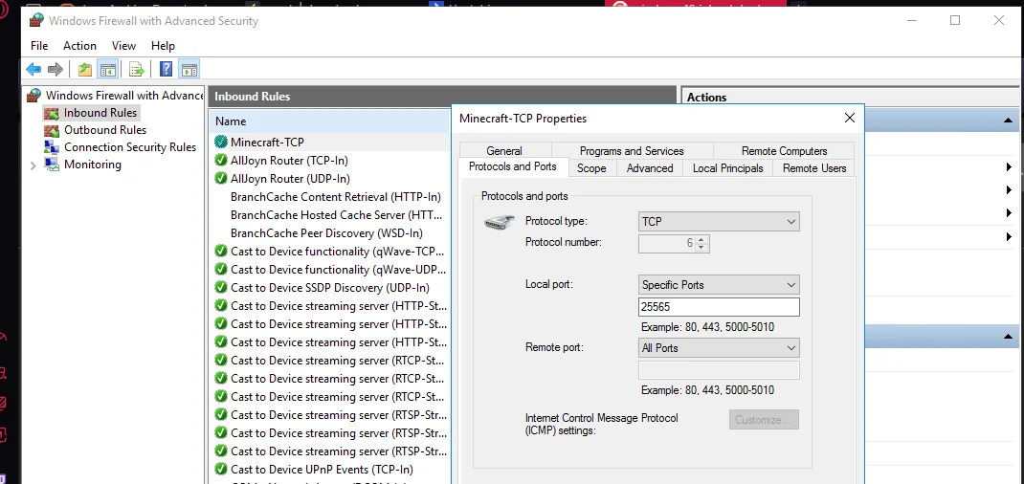Click the Name column header

point(330,121)
